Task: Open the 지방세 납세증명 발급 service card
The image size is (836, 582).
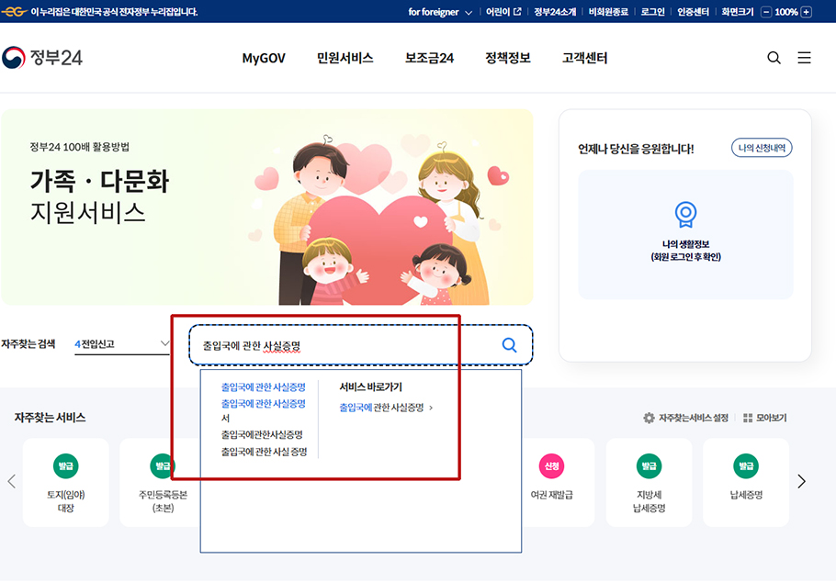Action: pyautogui.click(x=649, y=482)
